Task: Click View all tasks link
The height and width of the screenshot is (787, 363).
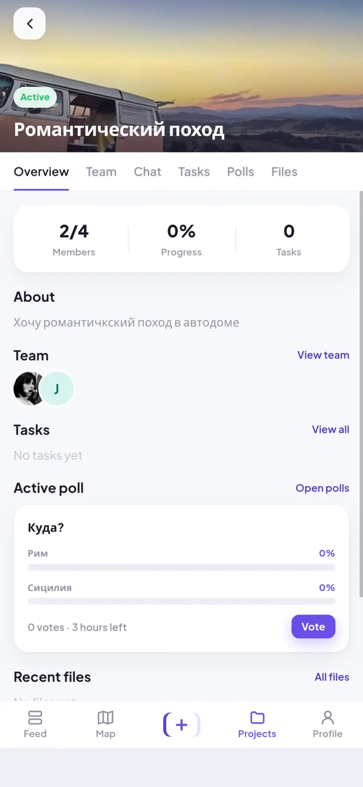Action: click(330, 429)
